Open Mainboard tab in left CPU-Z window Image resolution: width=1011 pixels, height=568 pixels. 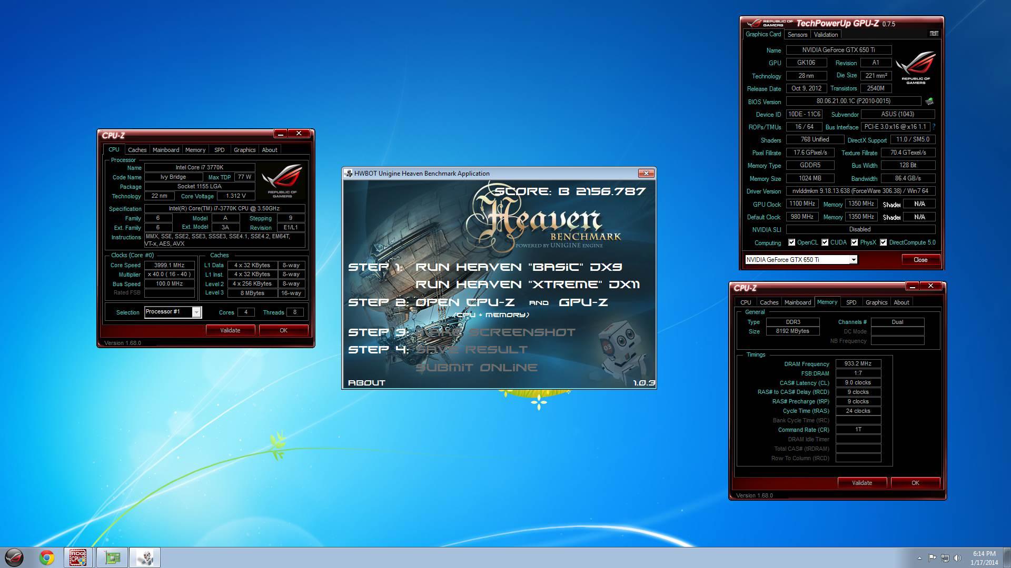166,150
